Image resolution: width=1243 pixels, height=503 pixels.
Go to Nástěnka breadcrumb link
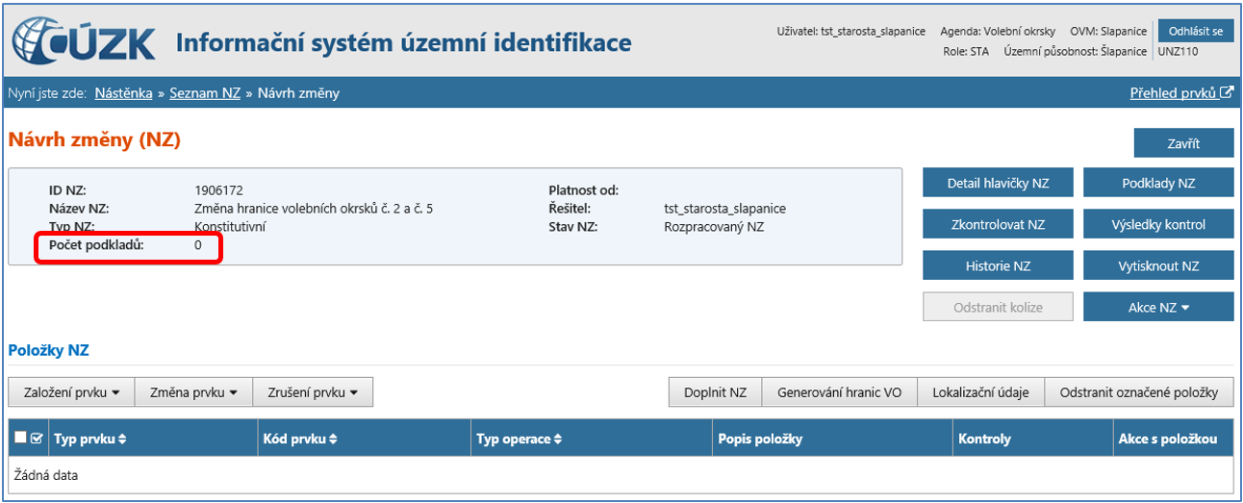[123, 93]
